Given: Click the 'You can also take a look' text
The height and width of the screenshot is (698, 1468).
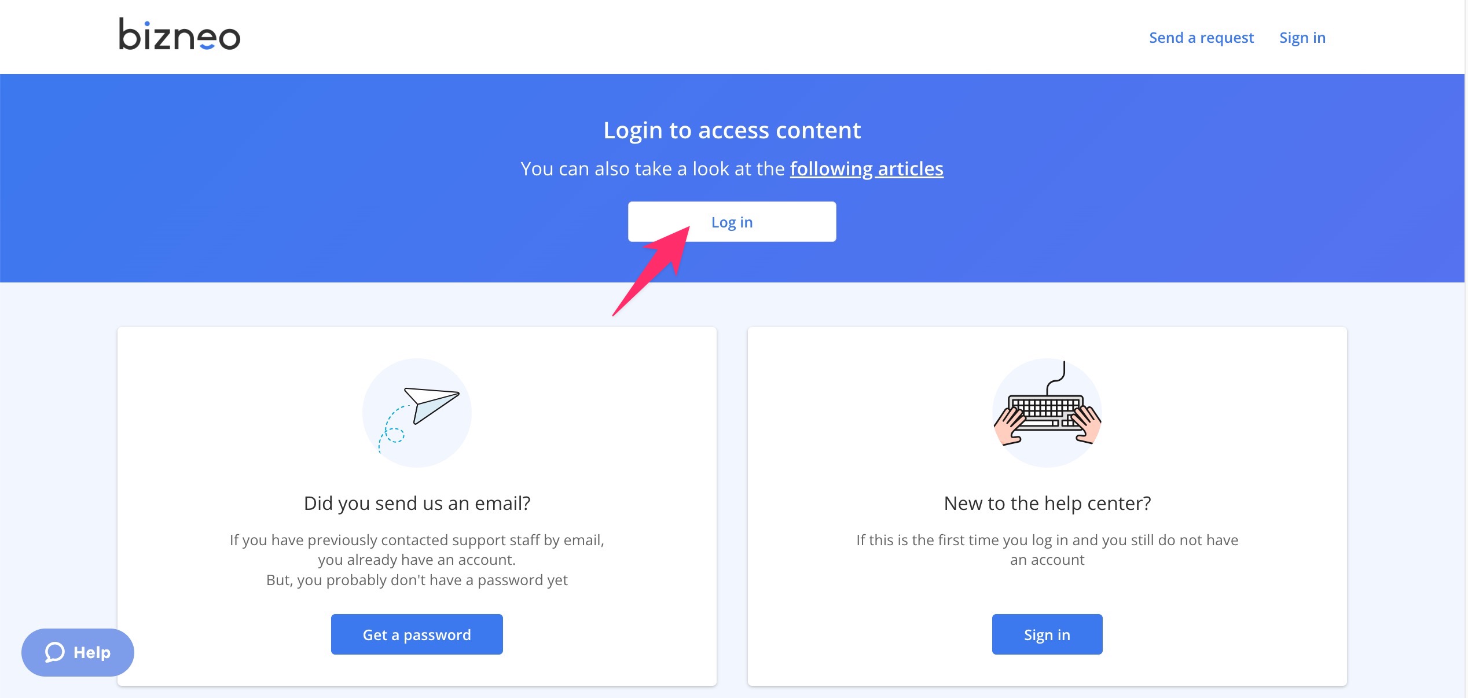Looking at the screenshot, I should point(653,168).
